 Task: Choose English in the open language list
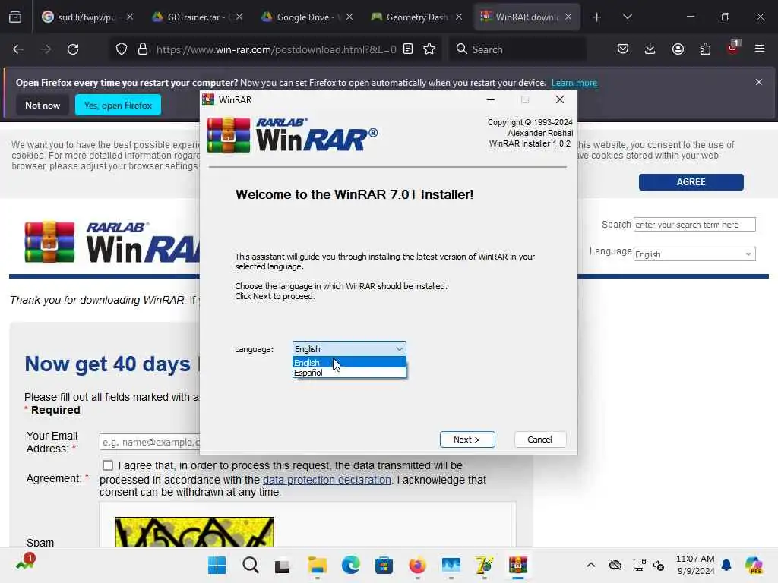click(349, 363)
